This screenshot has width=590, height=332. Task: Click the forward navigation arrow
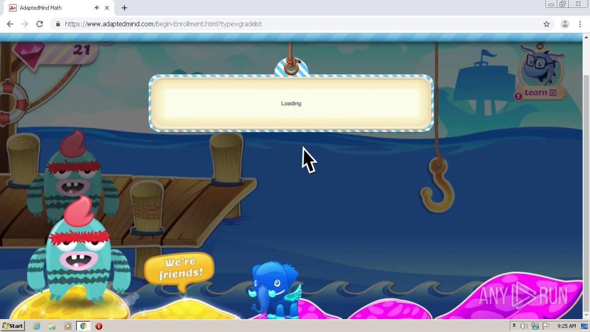[25, 24]
